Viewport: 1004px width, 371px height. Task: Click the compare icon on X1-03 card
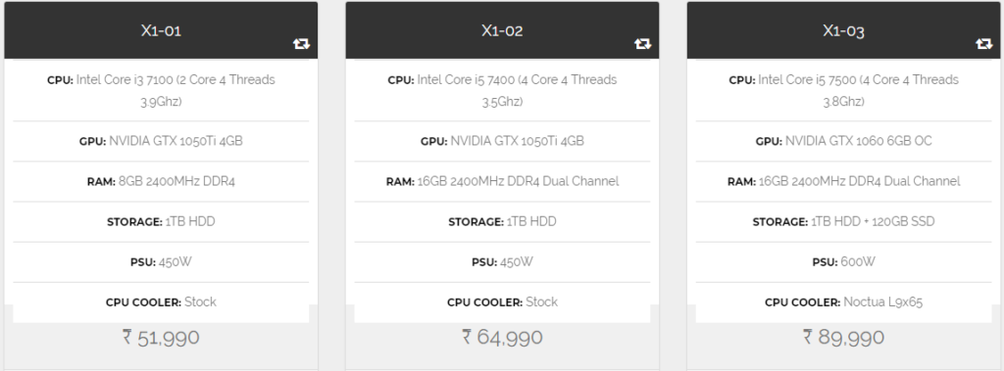pos(983,43)
